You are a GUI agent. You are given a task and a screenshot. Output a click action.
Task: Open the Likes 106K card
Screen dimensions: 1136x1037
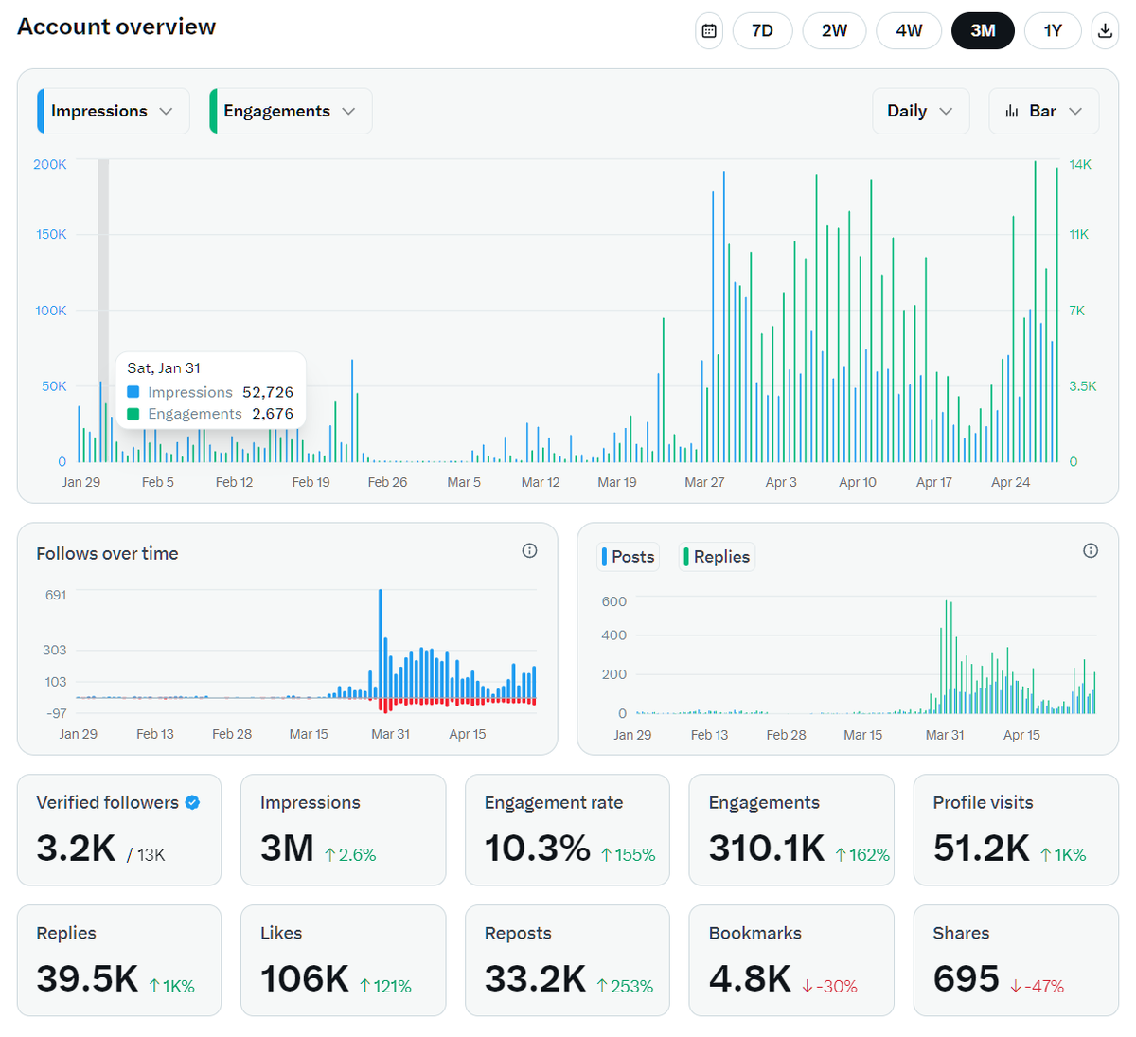coord(343,960)
